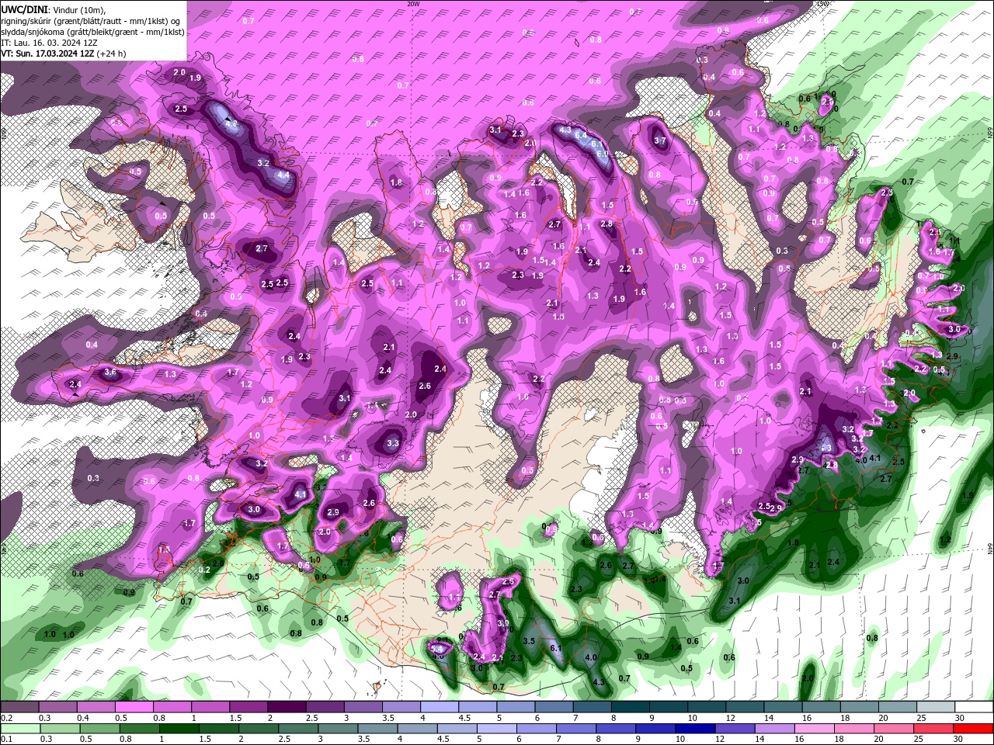994x745 pixels.
Task: Click the dark teal 9 mm snow legend swatch
Action: point(668,707)
